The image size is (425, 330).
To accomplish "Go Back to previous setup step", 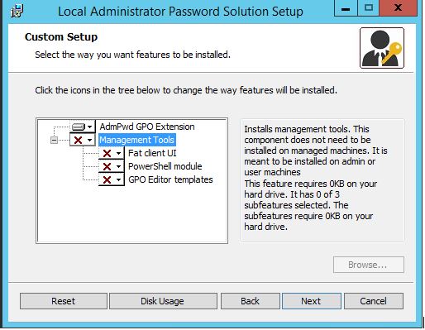I will click(x=251, y=301).
